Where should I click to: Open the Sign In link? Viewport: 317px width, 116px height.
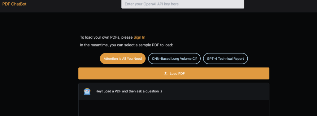pyautogui.click(x=139, y=37)
